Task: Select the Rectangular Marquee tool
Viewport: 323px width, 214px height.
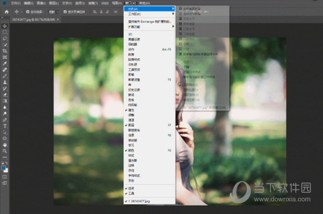Action: pos(5,32)
